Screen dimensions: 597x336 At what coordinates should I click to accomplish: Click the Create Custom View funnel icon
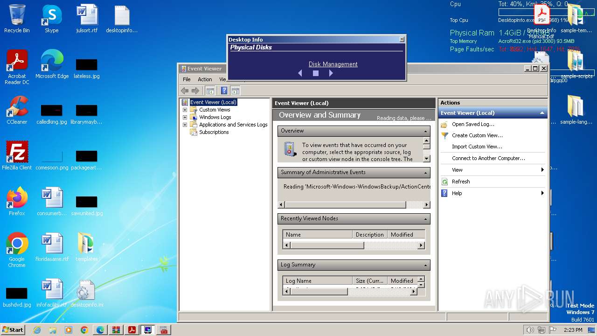(444, 135)
